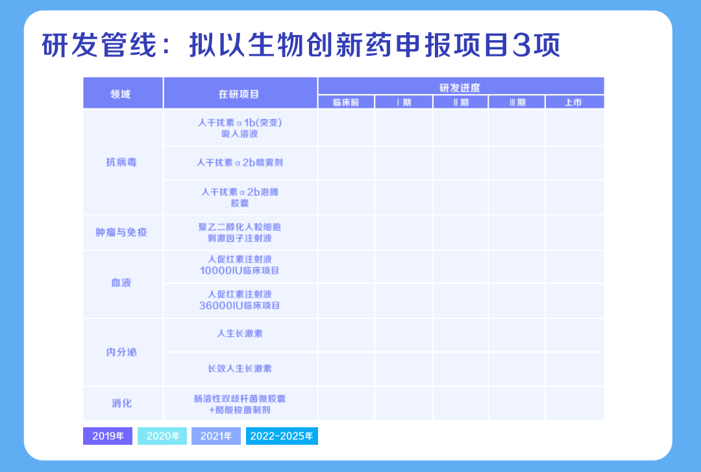Select the 人促红素注射液 36000IU project
This screenshot has width=701, height=472.
(240, 300)
